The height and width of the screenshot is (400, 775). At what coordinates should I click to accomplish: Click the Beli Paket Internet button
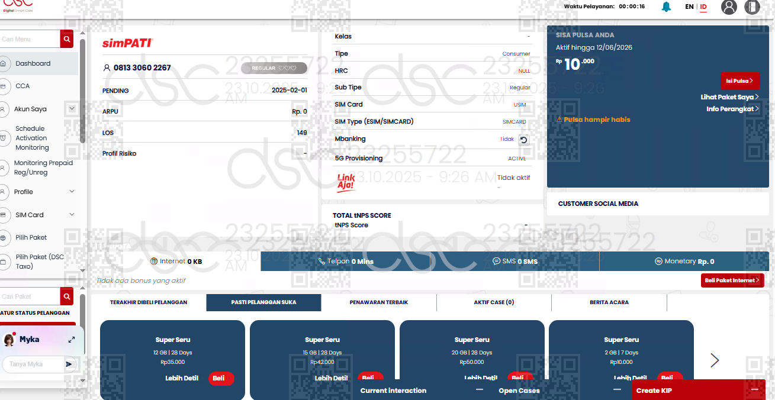click(x=732, y=280)
